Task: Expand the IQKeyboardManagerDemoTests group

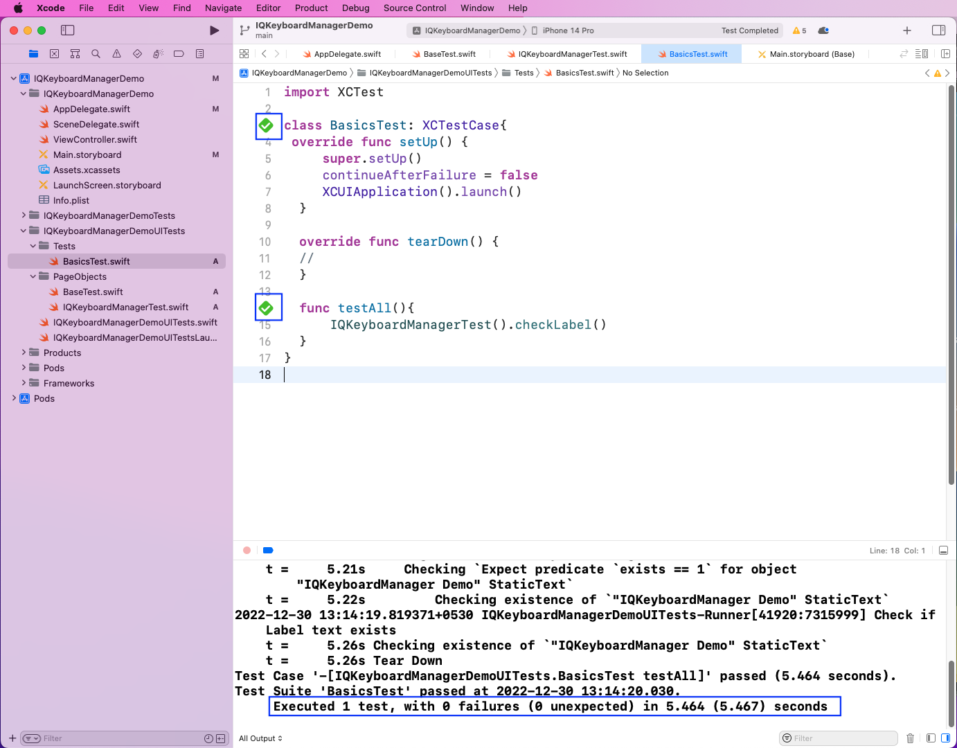Action: [24, 215]
